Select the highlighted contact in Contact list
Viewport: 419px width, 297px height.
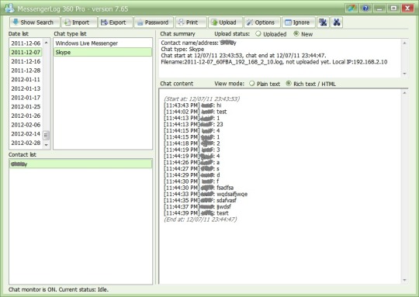point(81,164)
